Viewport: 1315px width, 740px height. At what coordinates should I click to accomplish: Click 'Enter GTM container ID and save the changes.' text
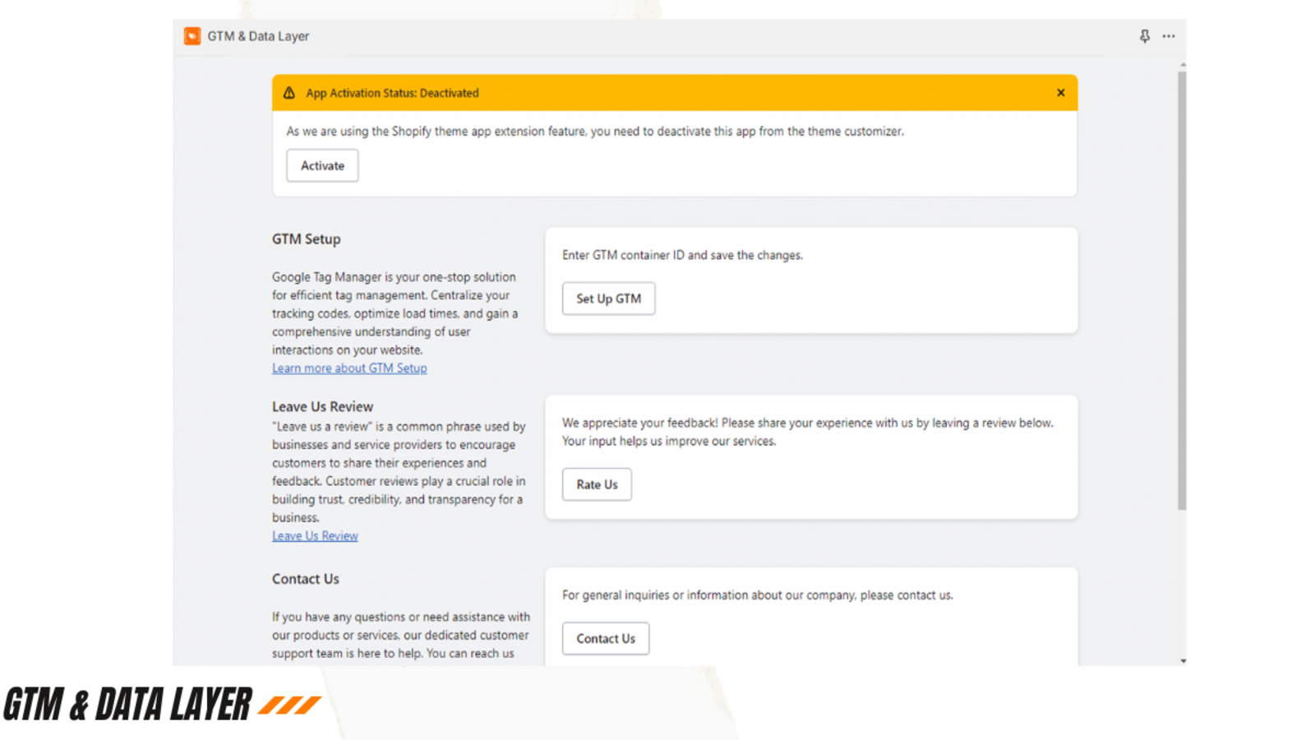click(x=682, y=255)
